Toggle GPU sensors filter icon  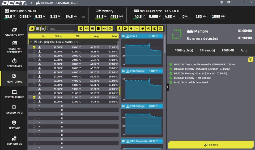coord(87,29)
